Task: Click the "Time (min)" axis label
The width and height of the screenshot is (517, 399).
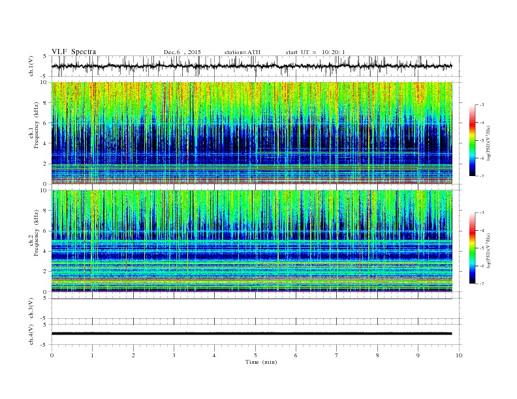Action: [x=261, y=362]
